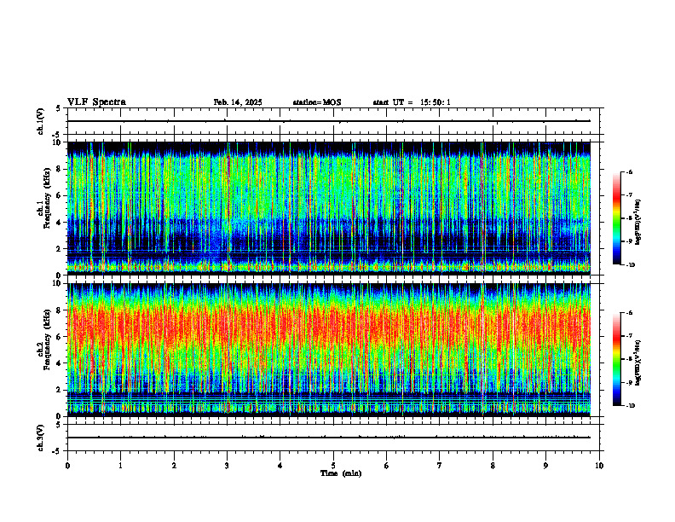Click the ch.2 color bar "-10" label
Image resolution: width=675 pixels, height=522 pixels.
(x=630, y=406)
